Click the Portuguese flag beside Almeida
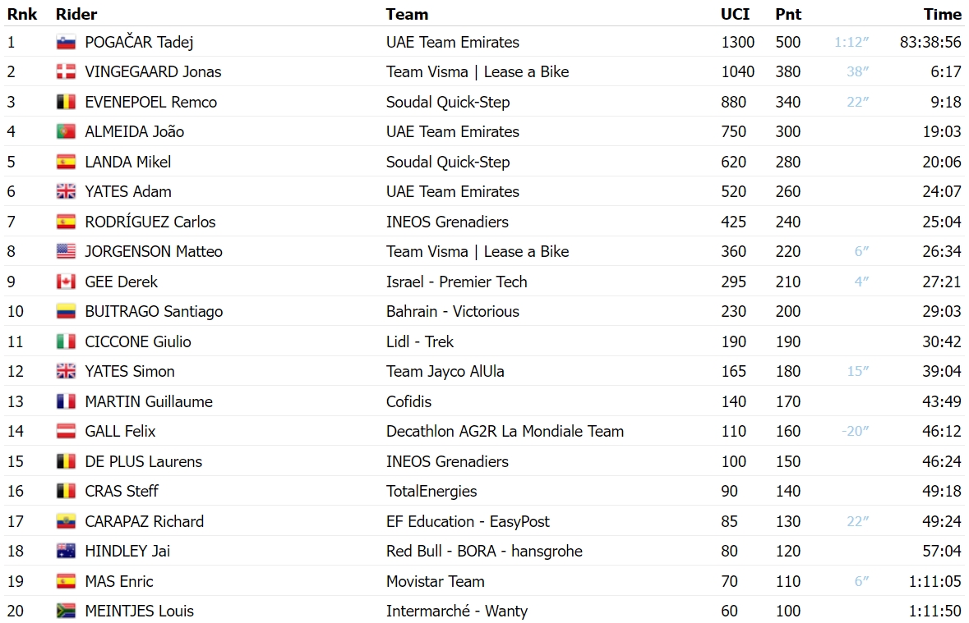The height and width of the screenshot is (623, 969). (66, 131)
